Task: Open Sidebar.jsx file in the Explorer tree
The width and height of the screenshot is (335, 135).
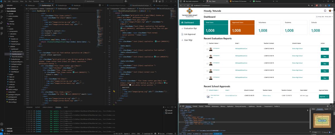Action: 15,69
